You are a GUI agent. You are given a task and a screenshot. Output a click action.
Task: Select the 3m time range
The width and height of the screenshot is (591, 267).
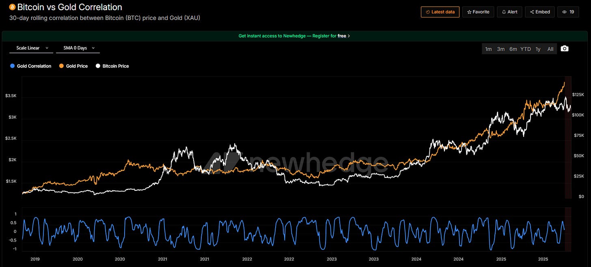point(501,49)
